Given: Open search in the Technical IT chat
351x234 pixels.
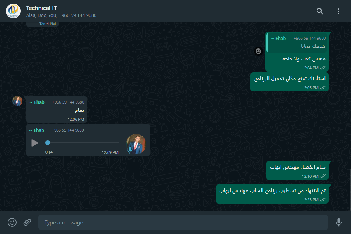Looking at the screenshot, I should pos(320,11).
